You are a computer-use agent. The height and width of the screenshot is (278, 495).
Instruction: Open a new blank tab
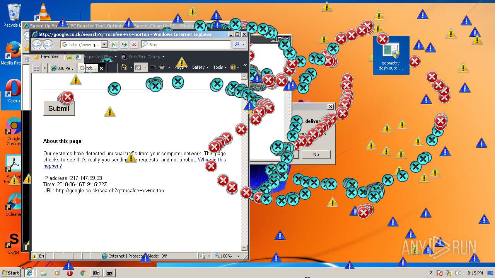tap(112, 68)
